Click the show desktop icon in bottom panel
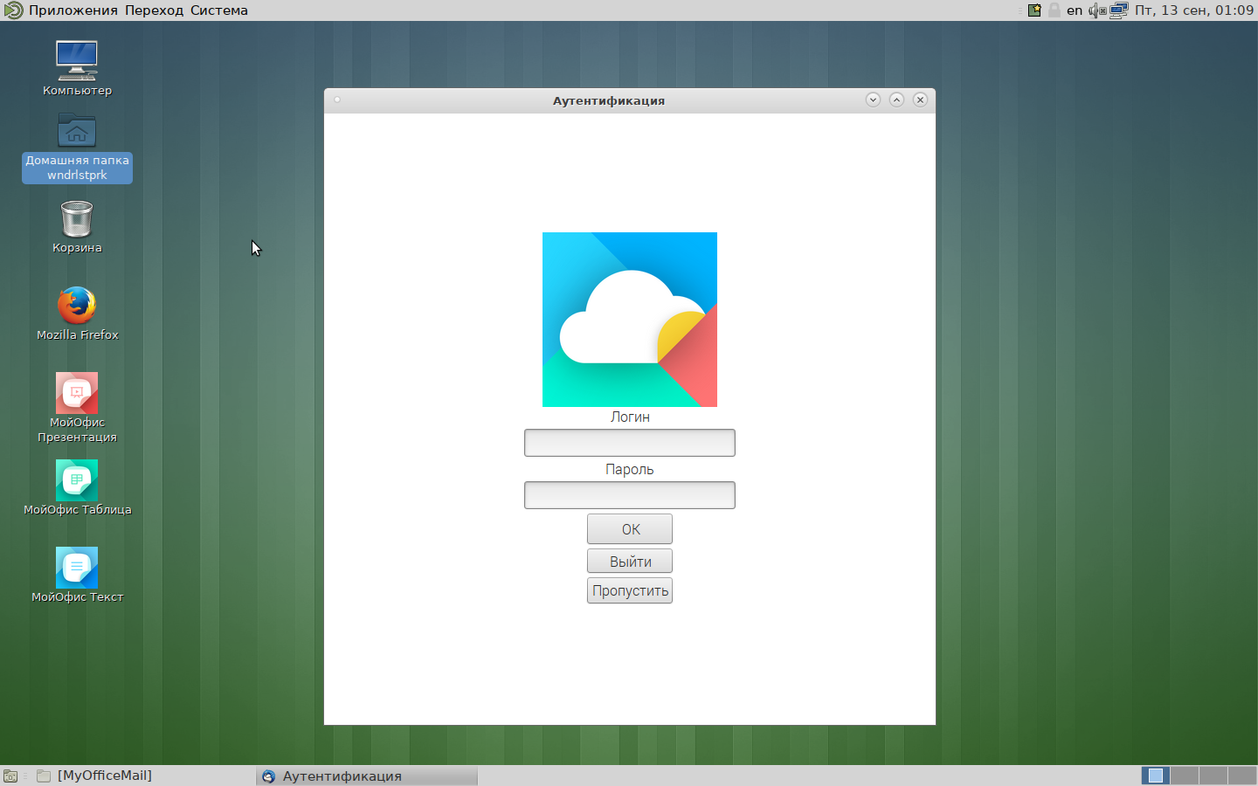This screenshot has width=1258, height=786. pos(10,776)
